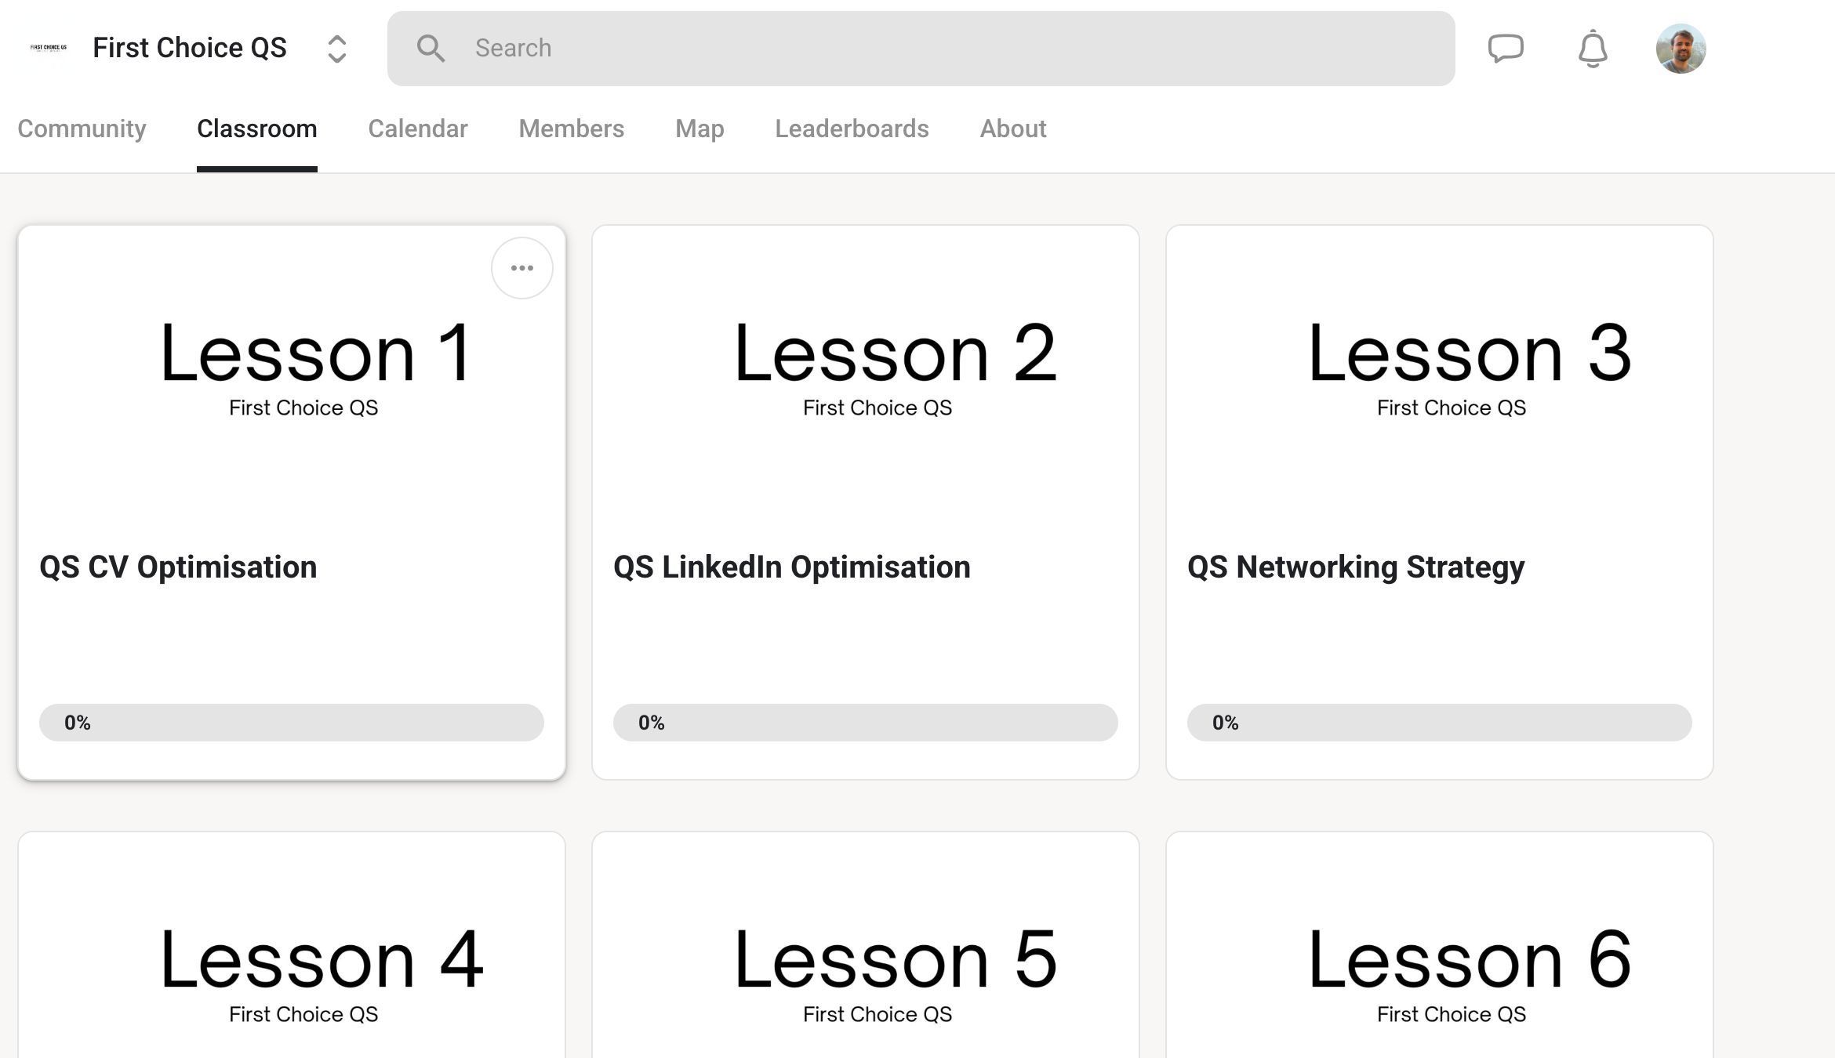Viewport: 1835px width, 1058px height.
Task: Open the Lesson 4 course card
Action: click(292, 945)
